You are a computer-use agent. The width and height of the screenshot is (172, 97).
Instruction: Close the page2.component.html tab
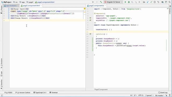point(41,6)
